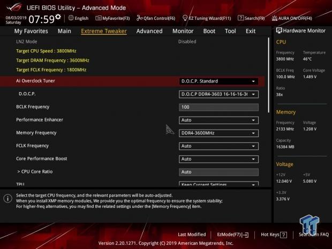Click MyFavorite(F3) label

click(x=116, y=18)
